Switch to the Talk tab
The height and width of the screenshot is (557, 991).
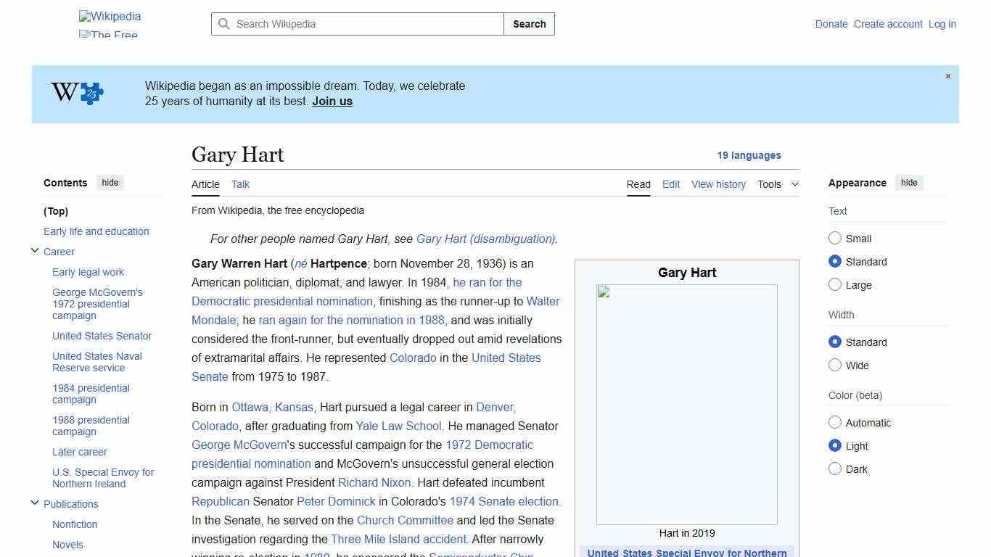click(x=240, y=184)
